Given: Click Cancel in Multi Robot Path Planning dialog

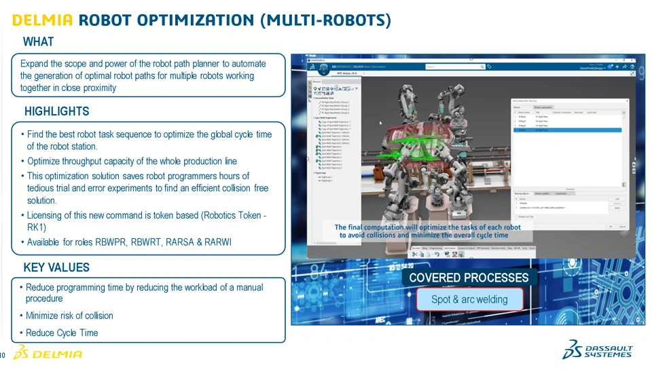Looking at the screenshot, I should (623, 227).
